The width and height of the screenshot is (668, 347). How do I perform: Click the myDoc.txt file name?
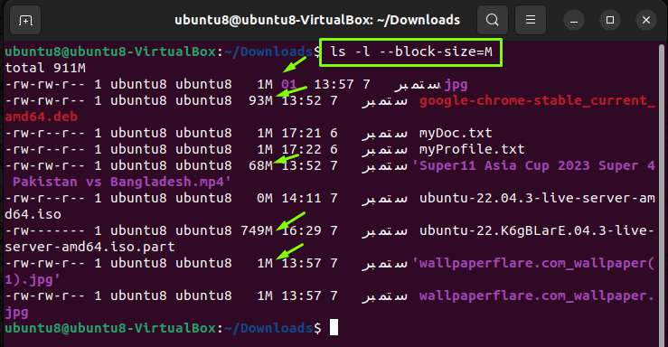click(456, 133)
